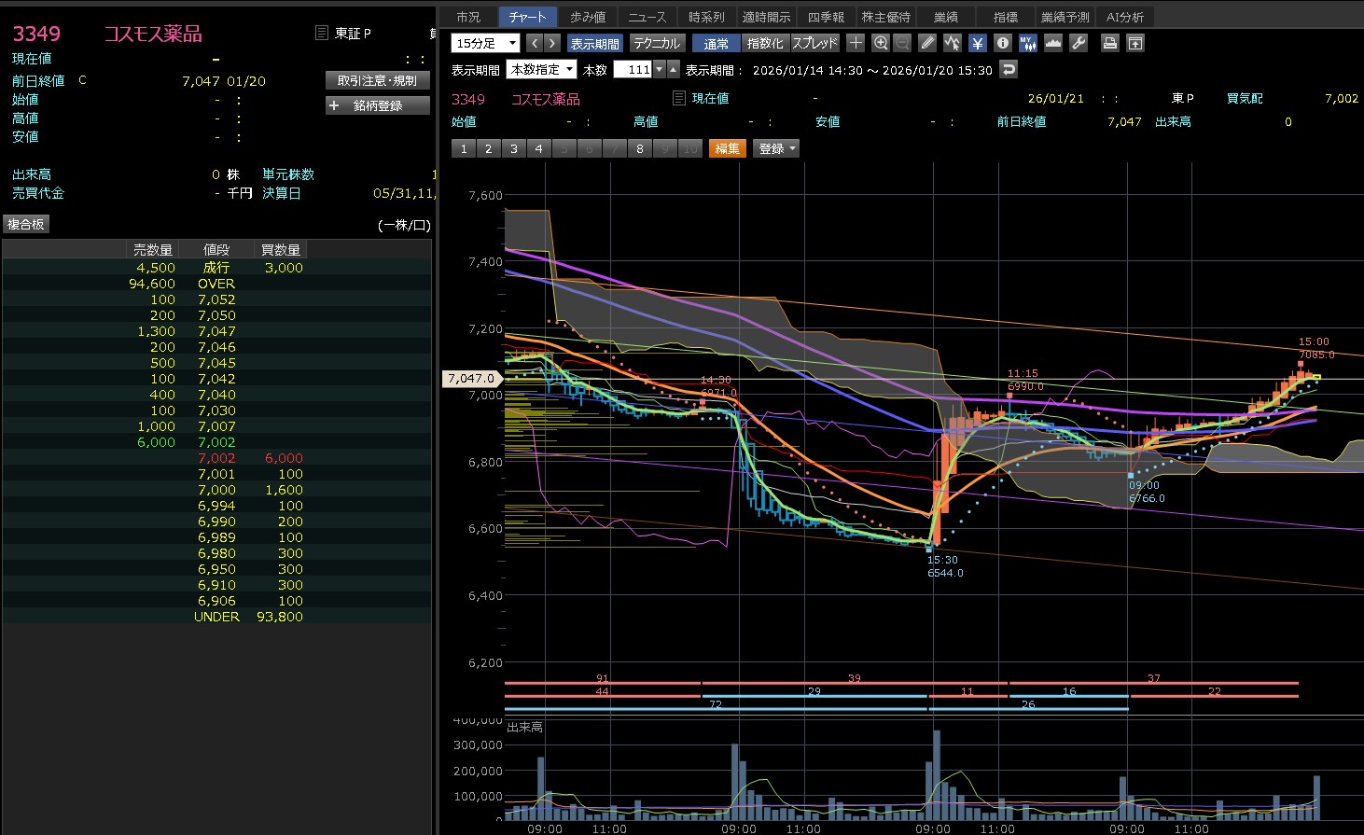Click the 本数 bar count input field

click(633, 70)
